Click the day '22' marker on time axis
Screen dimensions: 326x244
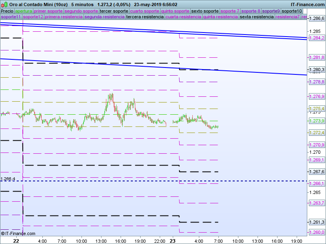tap(16, 241)
